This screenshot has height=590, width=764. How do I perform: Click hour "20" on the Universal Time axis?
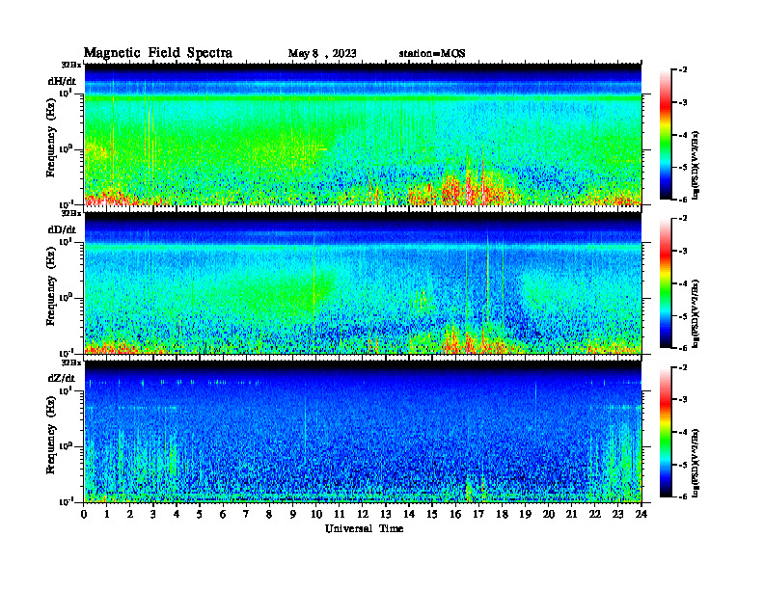click(x=548, y=514)
